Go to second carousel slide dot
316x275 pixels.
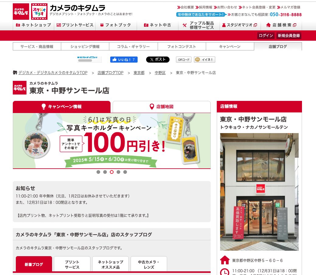click(x=105, y=172)
